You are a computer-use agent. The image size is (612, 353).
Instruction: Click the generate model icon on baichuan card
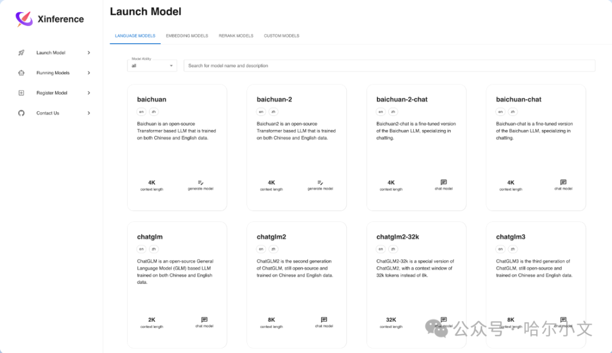click(x=201, y=183)
